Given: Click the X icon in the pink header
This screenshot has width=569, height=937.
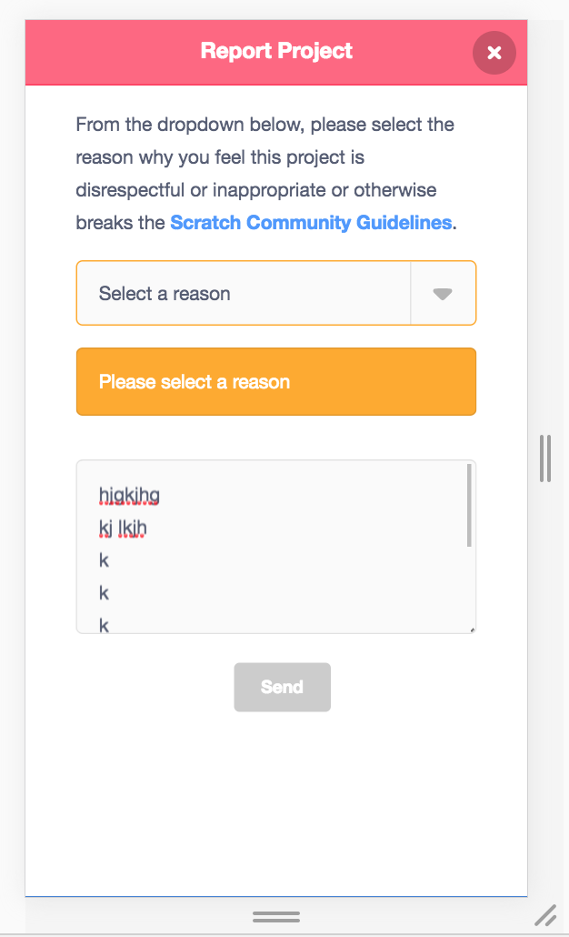Looking at the screenshot, I should [x=494, y=52].
